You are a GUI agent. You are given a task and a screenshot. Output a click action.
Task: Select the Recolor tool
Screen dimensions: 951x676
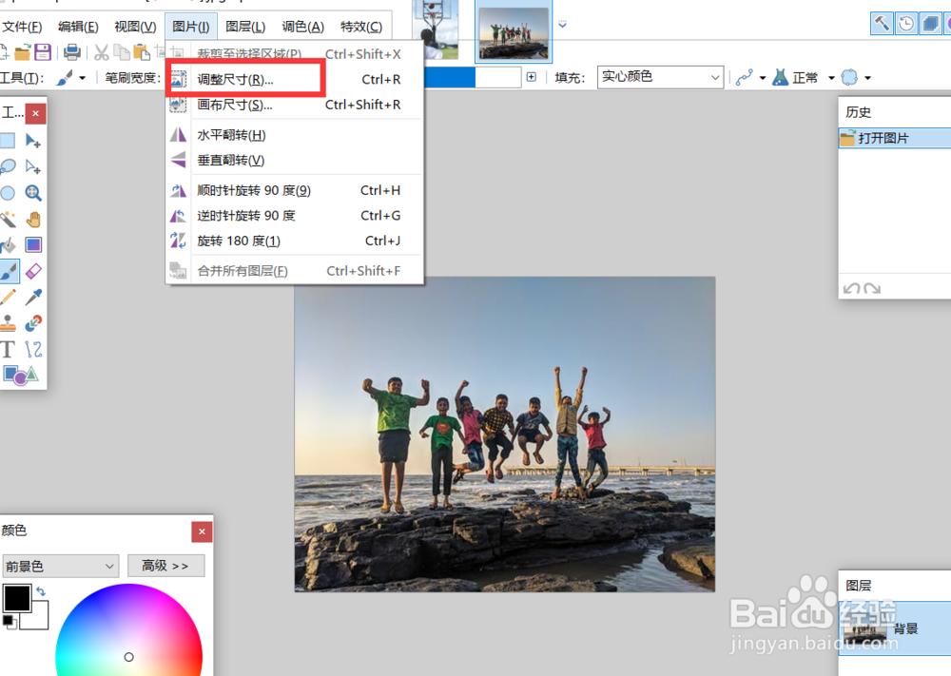(32, 322)
